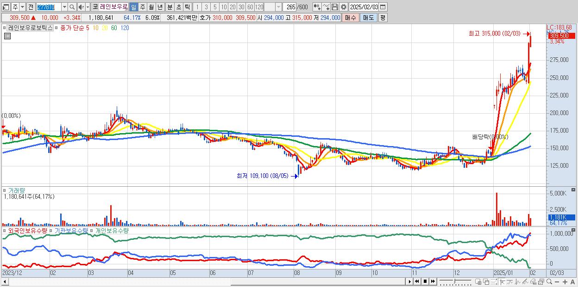Edit the date field 2025/02/03
578x287 pixels.
[x=364, y=7]
